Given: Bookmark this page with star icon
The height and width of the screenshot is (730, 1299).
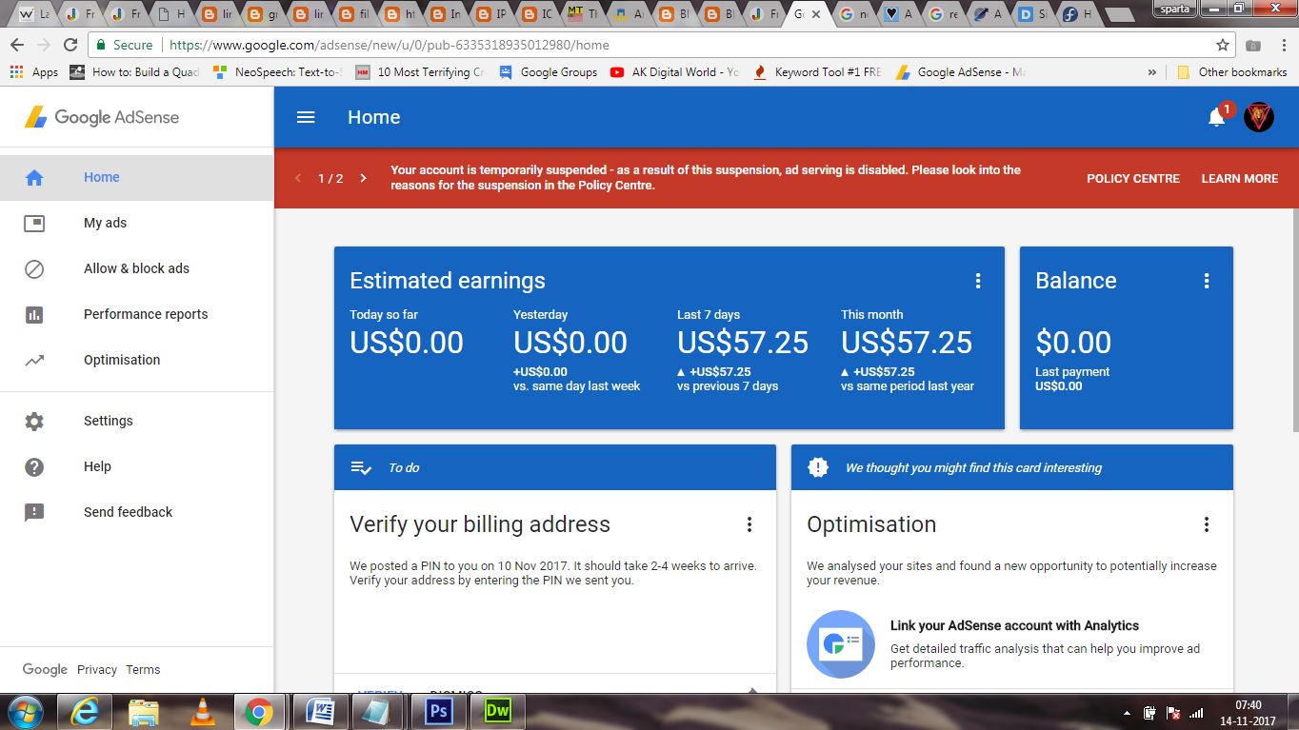Looking at the screenshot, I should [x=1223, y=45].
